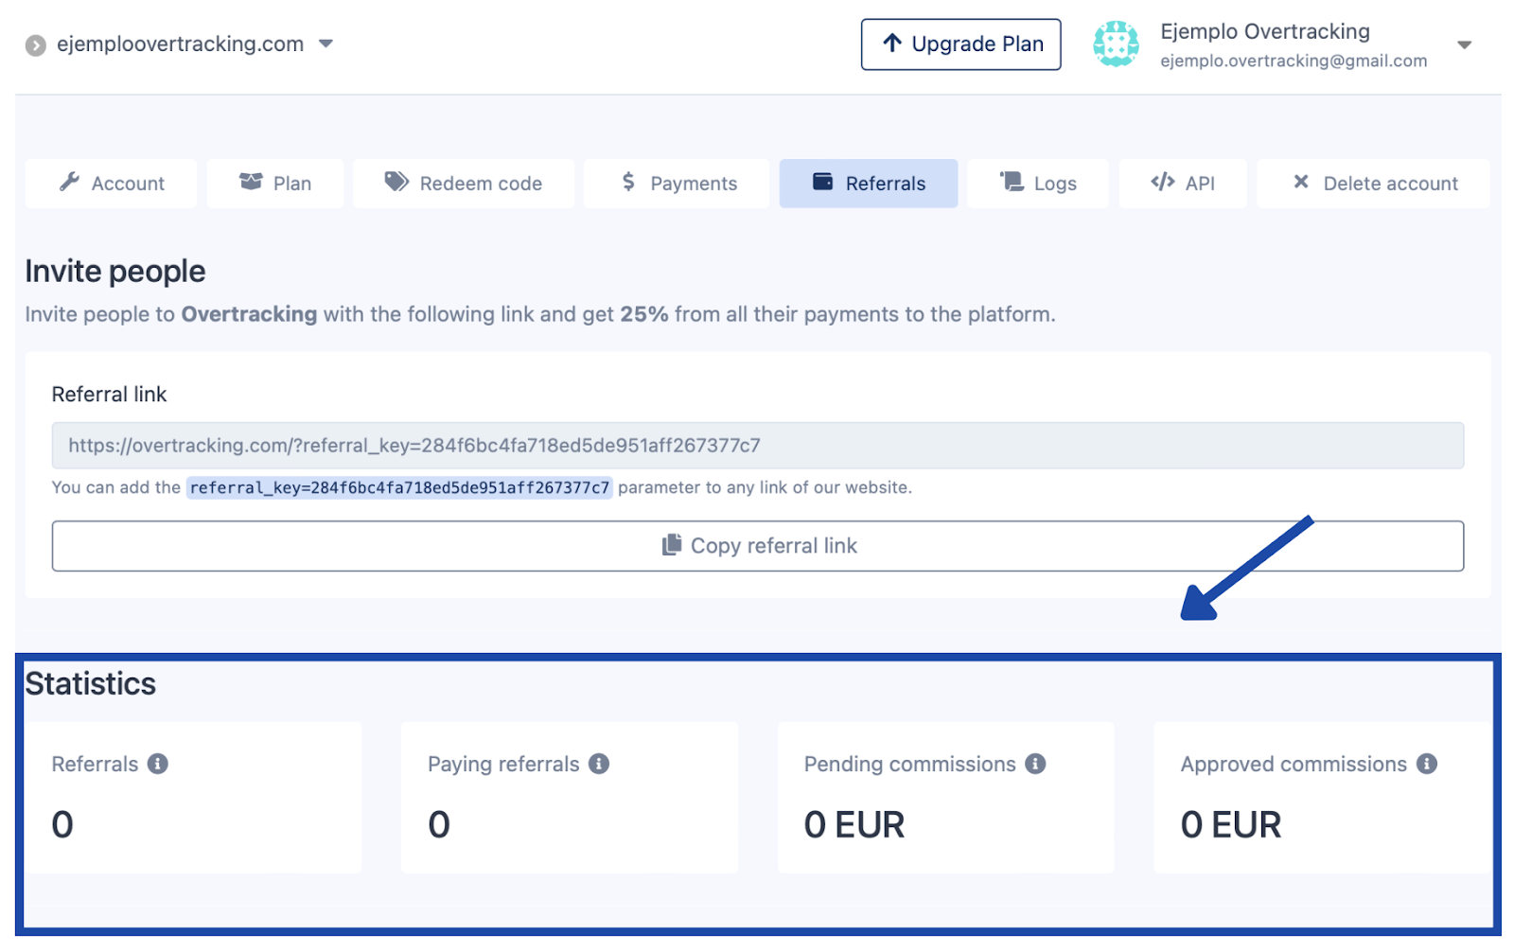The image size is (1514, 951).
Task: Open the Redeem code tab
Action: [464, 184]
